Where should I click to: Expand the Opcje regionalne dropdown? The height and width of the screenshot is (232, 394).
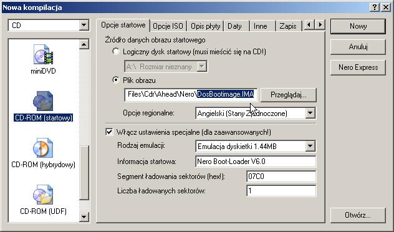point(310,113)
